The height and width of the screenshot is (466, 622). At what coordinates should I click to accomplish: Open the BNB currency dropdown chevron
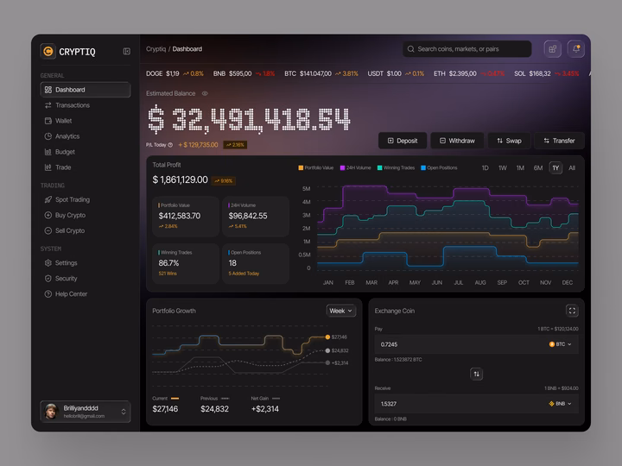click(x=569, y=403)
